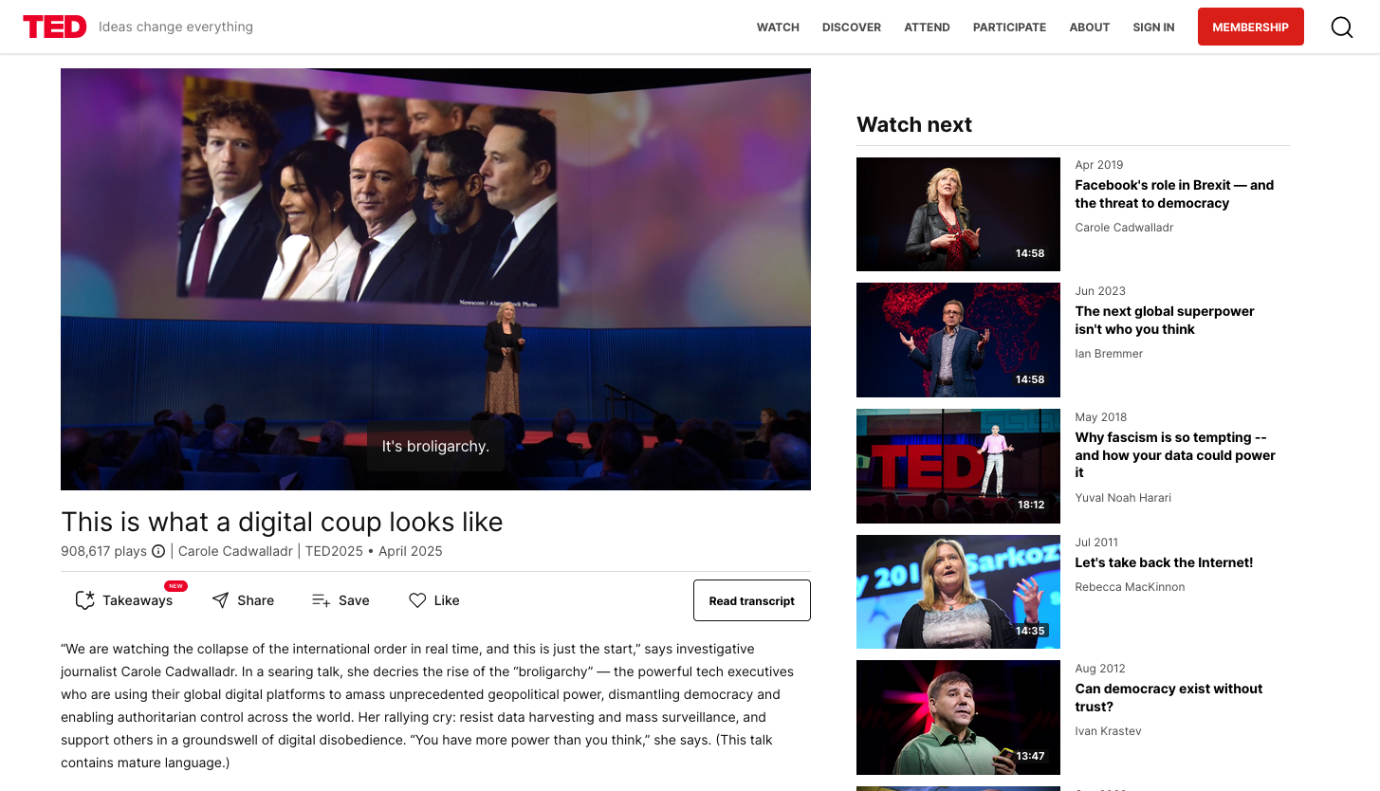Click the TED logo
This screenshot has width=1380, height=791.
coord(55,27)
